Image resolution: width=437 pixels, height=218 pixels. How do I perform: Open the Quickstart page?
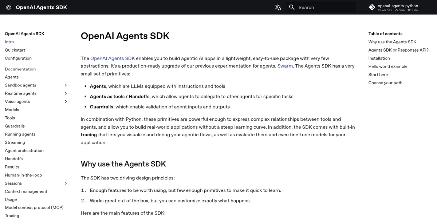[x=15, y=50]
